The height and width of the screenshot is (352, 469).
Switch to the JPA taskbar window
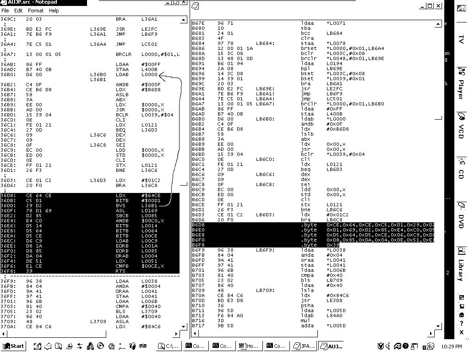[304, 346]
